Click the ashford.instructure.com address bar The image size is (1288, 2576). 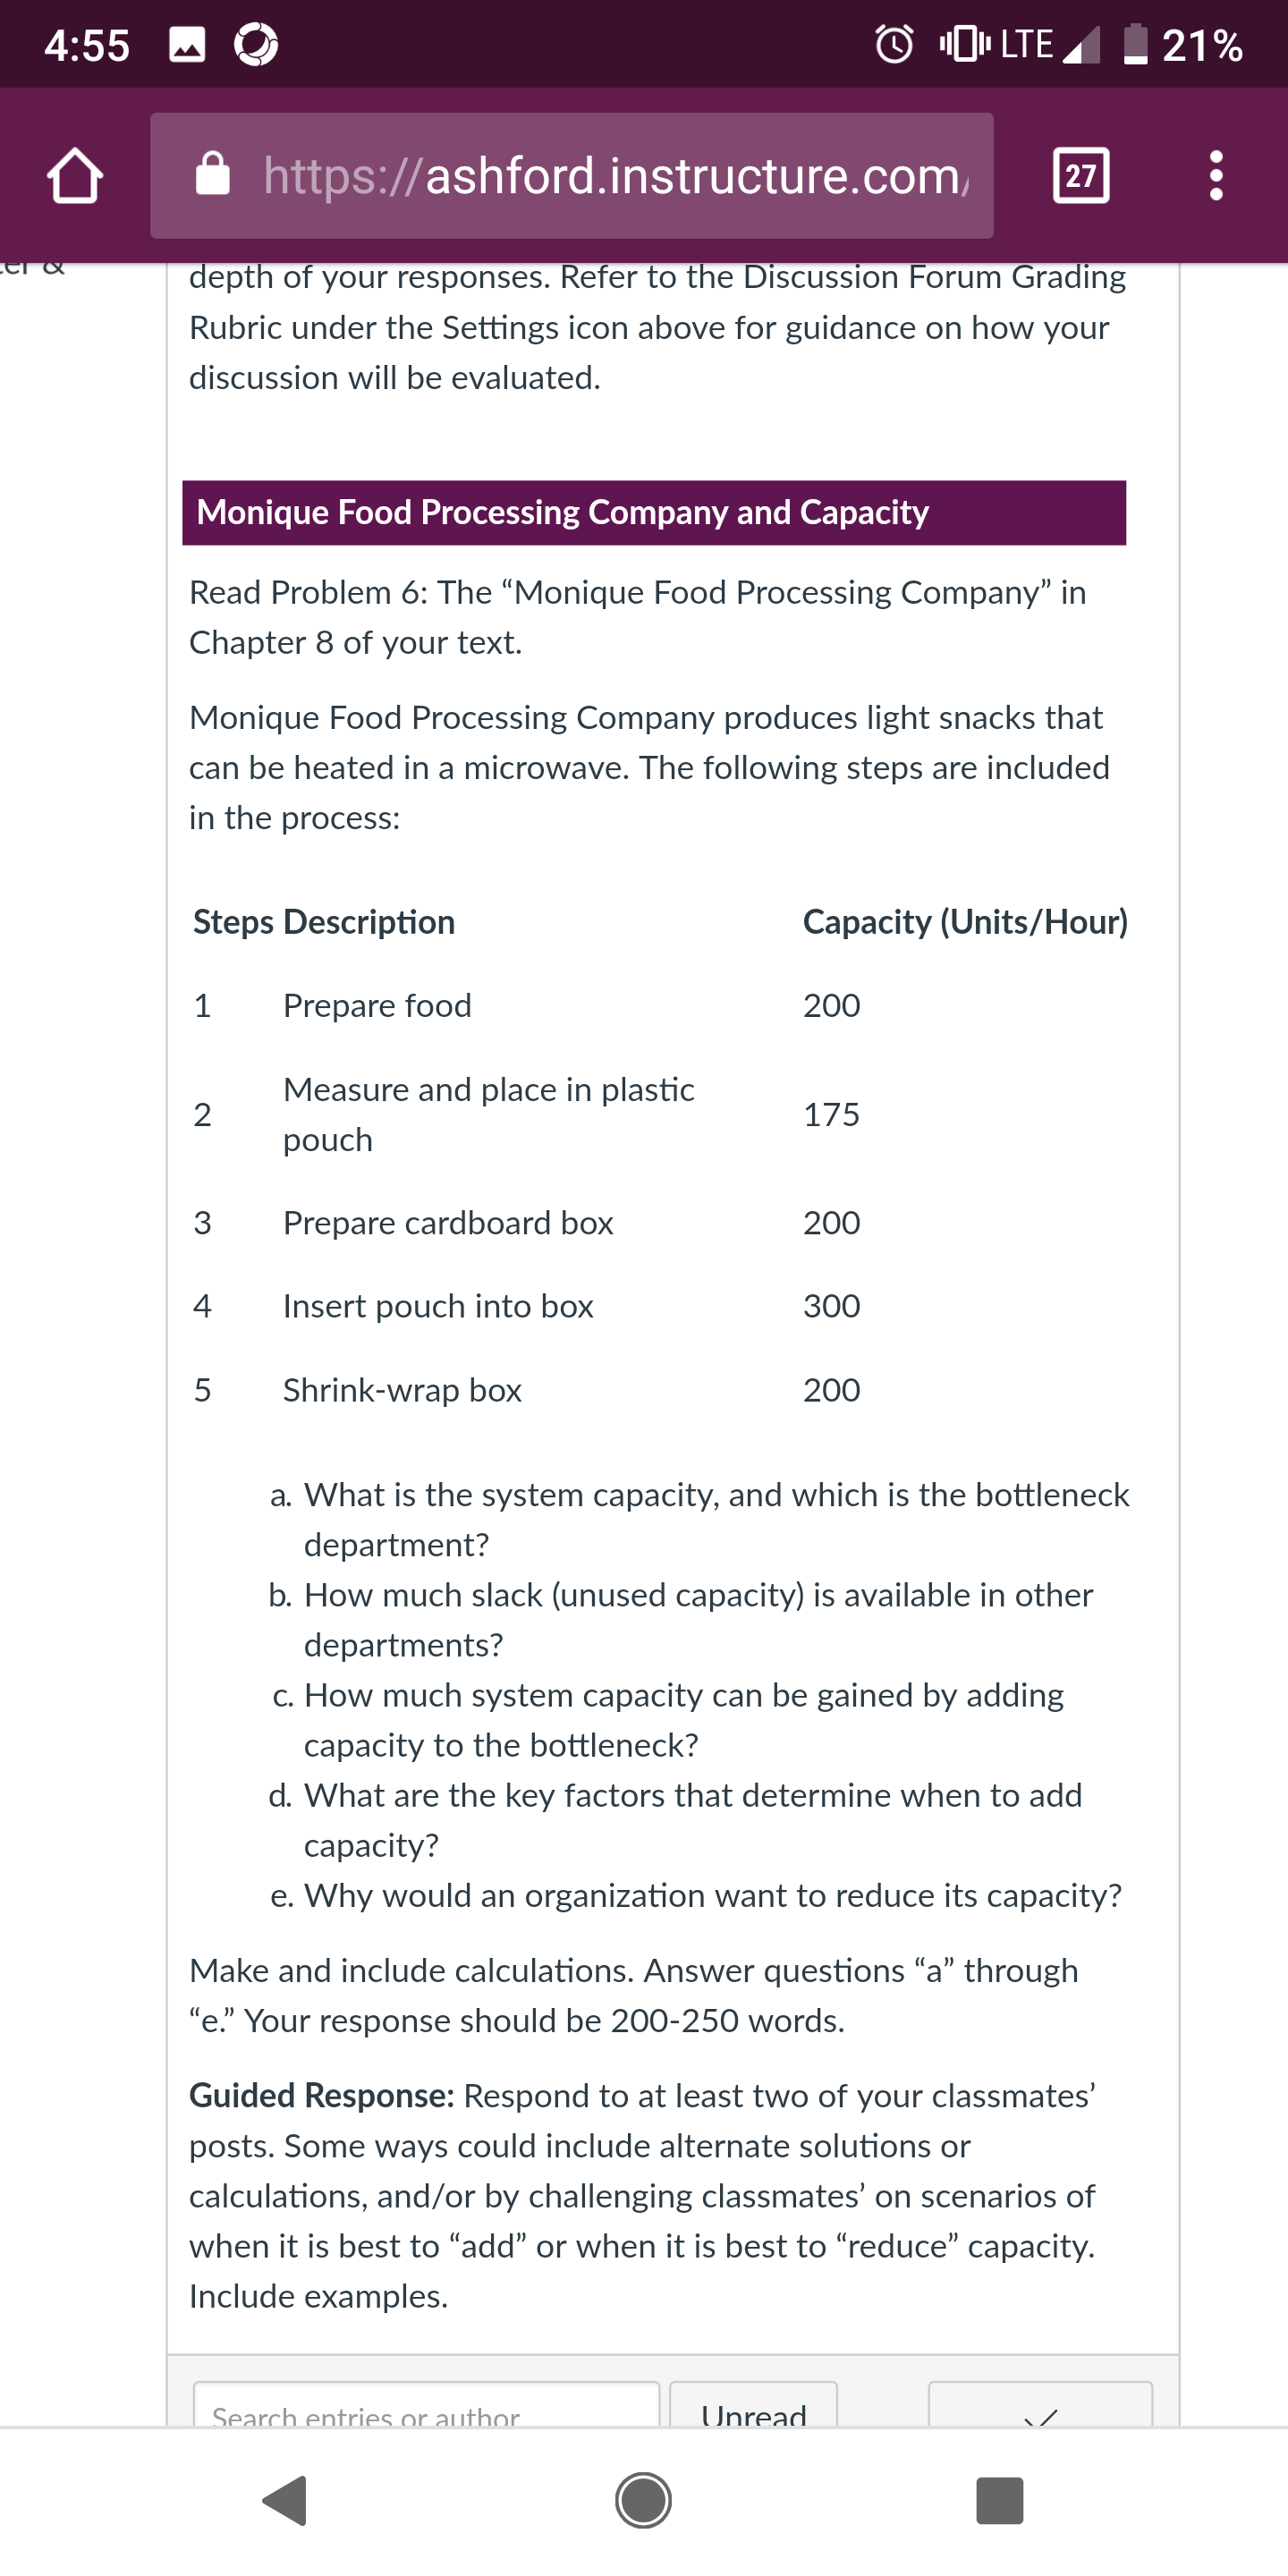click(x=572, y=176)
